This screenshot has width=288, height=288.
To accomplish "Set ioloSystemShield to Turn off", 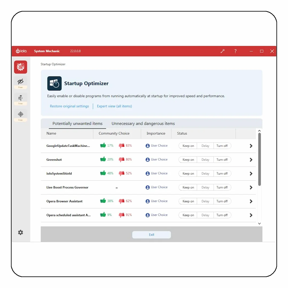I will click(222, 173).
